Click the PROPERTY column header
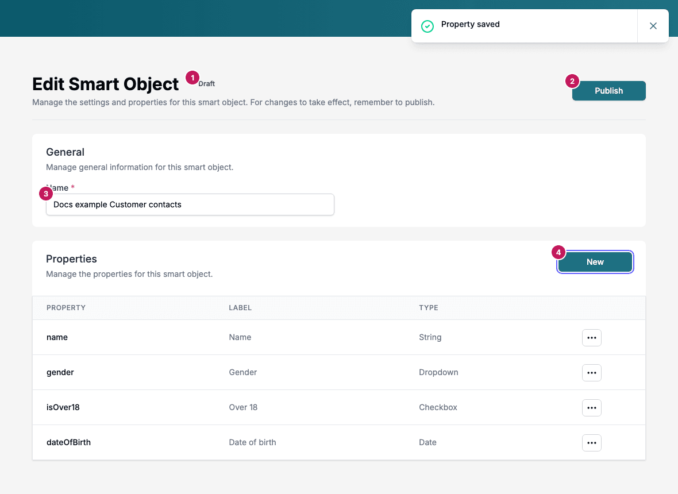Viewport: 678px width, 494px height. 66,308
